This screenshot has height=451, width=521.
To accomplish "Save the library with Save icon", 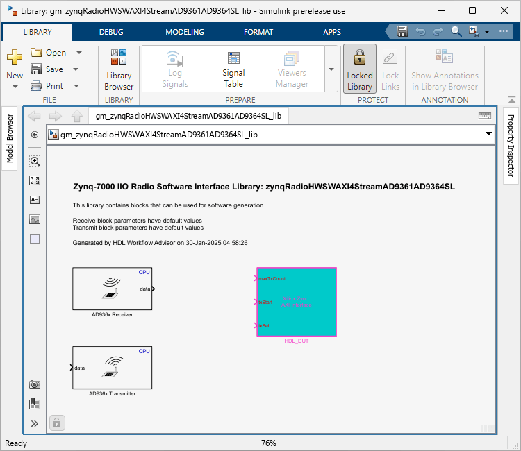I will tap(36, 69).
